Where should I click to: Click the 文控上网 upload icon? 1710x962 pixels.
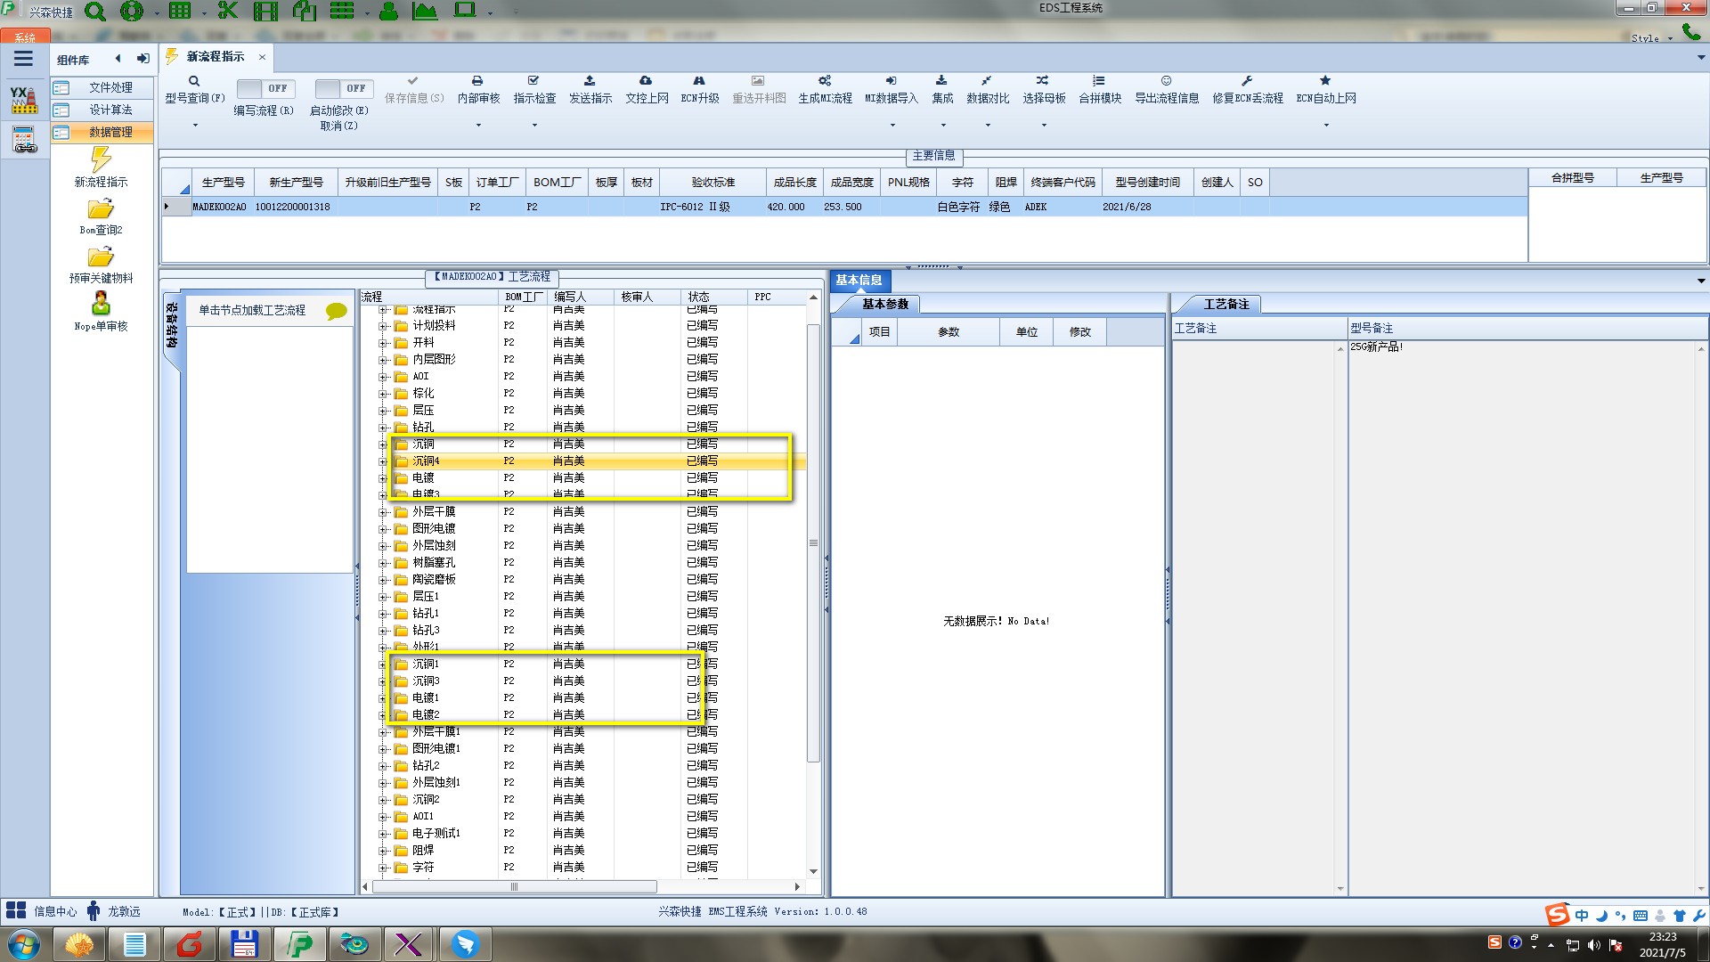646,81
